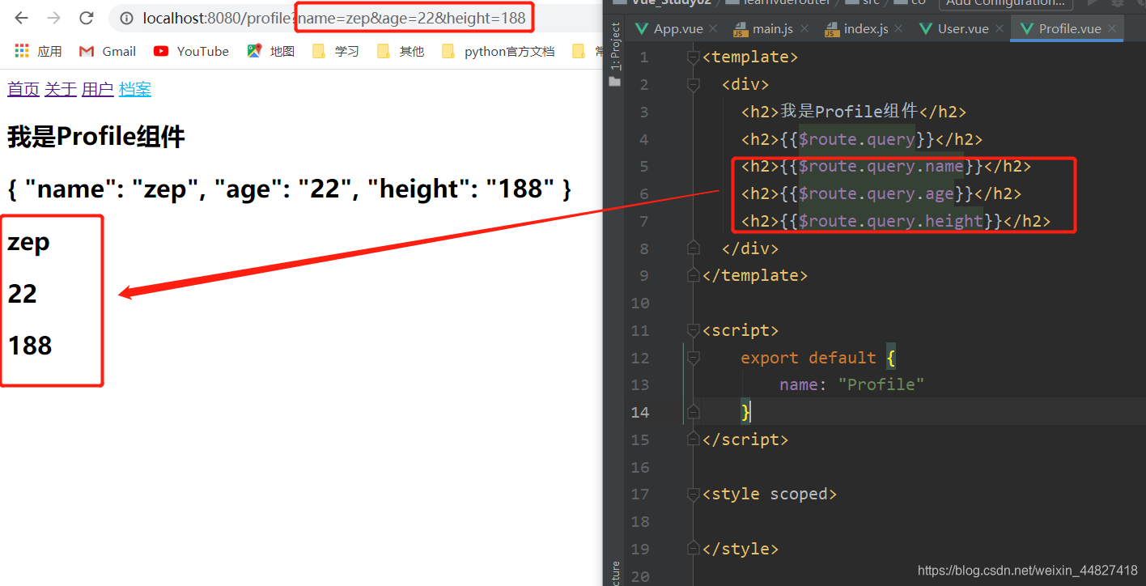
Task: Reload the localhost profile page
Action: [87, 18]
